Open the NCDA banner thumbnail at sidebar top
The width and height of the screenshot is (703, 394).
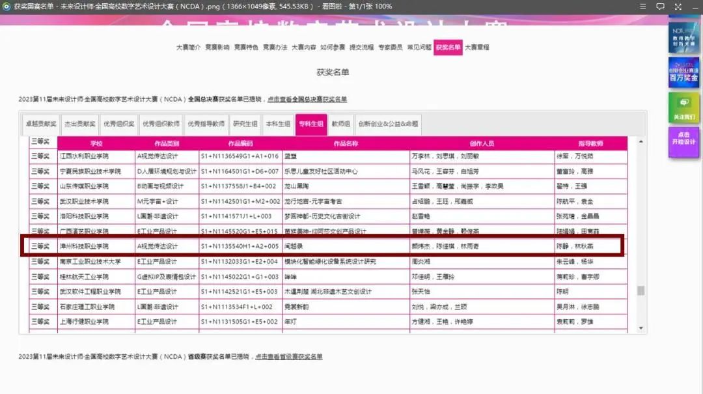tap(683, 38)
